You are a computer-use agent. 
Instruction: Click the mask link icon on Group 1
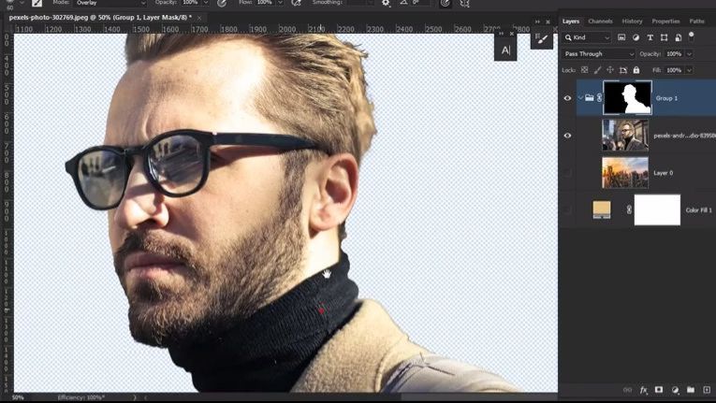click(599, 97)
